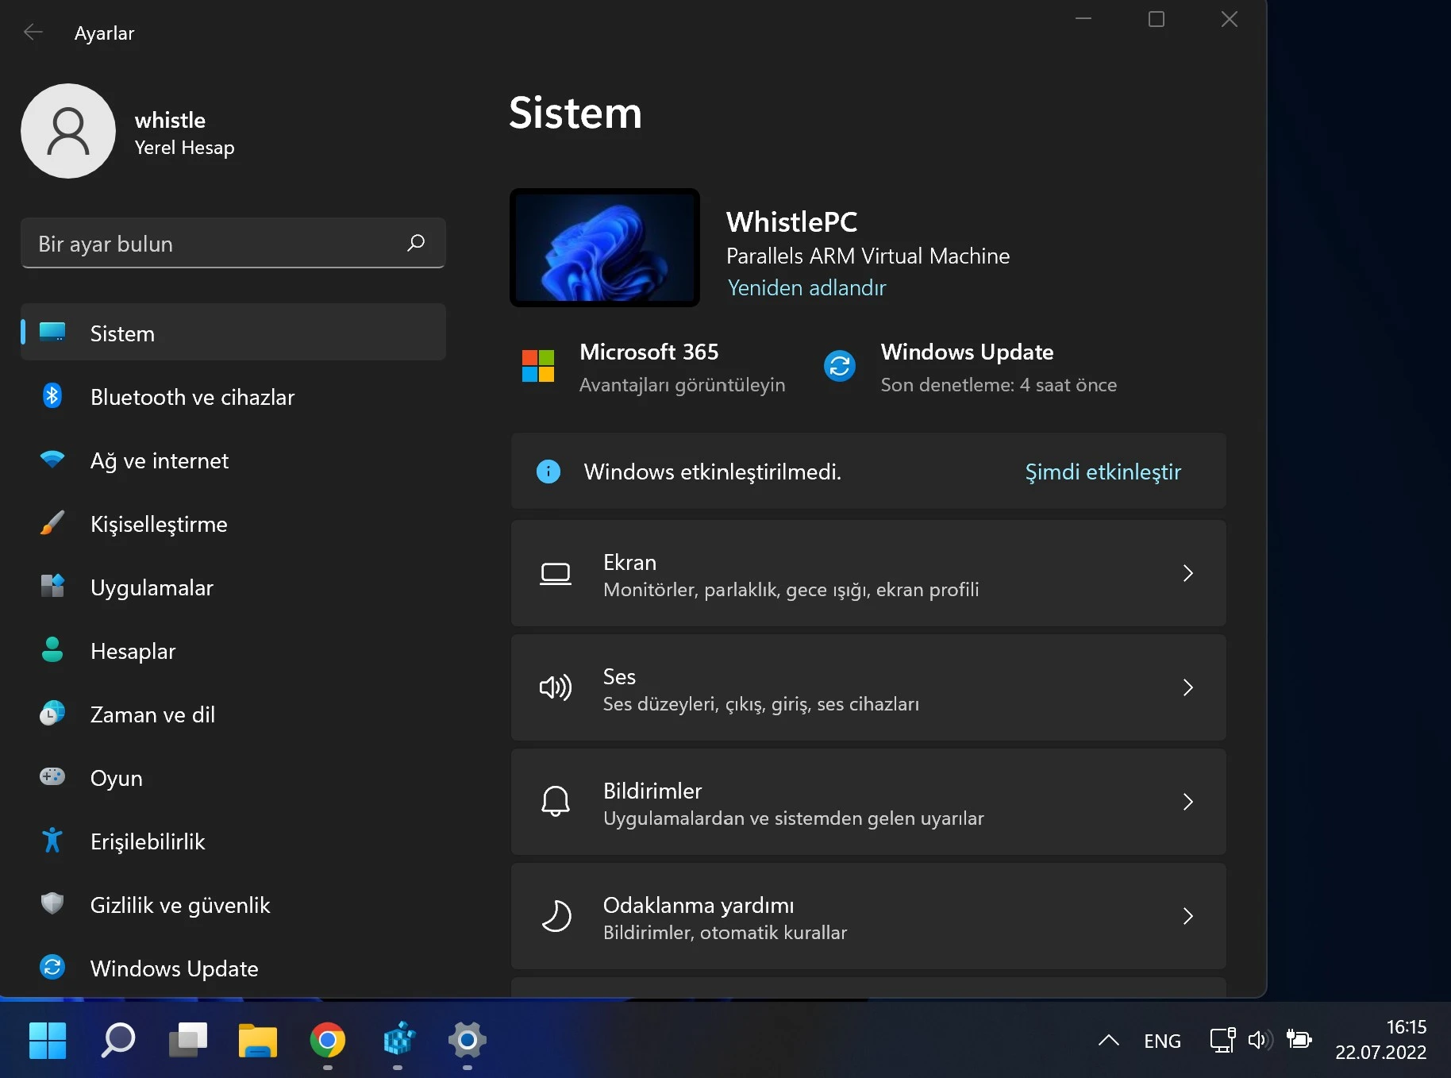Image resolution: width=1451 pixels, height=1078 pixels.
Task: Click the laptop icon in Ekran row
Action: click(x=556, y=573)
